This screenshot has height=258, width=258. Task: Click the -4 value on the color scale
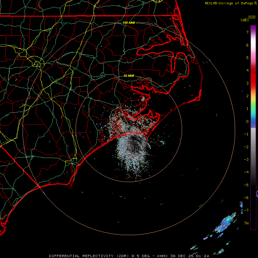[x=246, y=172]
